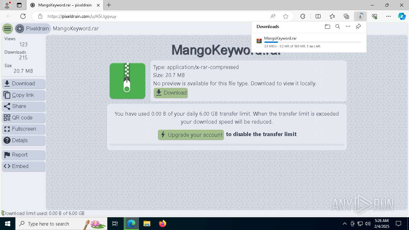Select MangoKeyword.rar download entry
Screen dimensions: 409x230
pyautogui.click(x=309, y=42)
